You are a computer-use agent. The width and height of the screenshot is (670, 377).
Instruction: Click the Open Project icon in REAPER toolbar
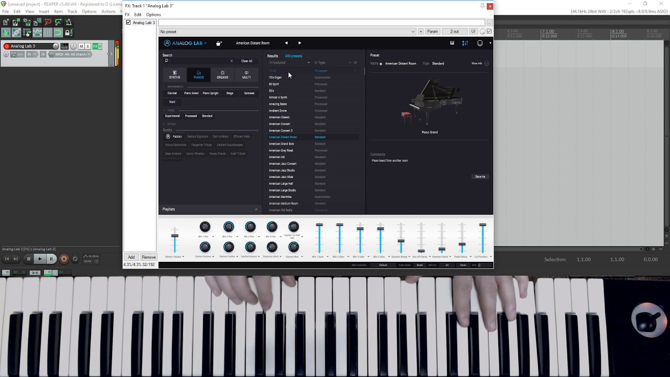point(16,22)
